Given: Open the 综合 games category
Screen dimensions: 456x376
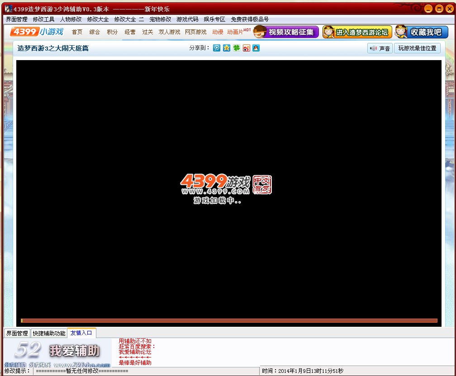Looking at the screenshot, I should [95, 32].
